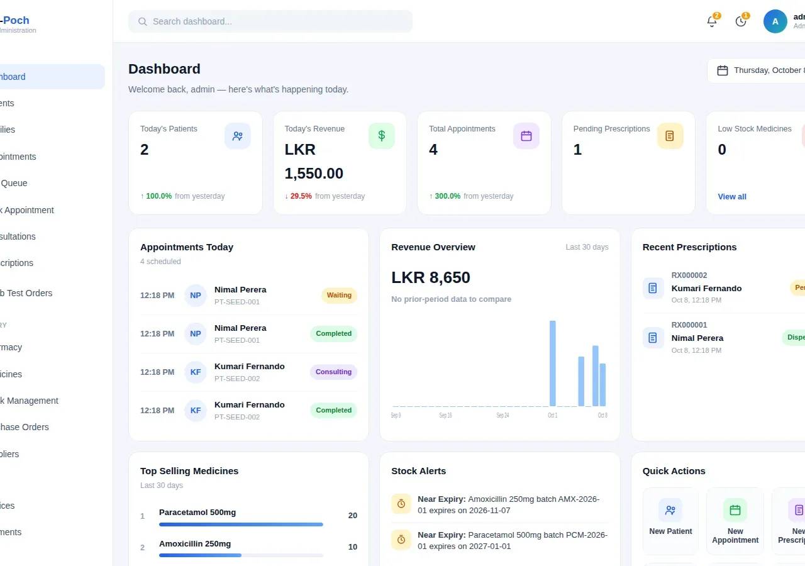Open Stock Management in sidebar

(x=52, y=401)
